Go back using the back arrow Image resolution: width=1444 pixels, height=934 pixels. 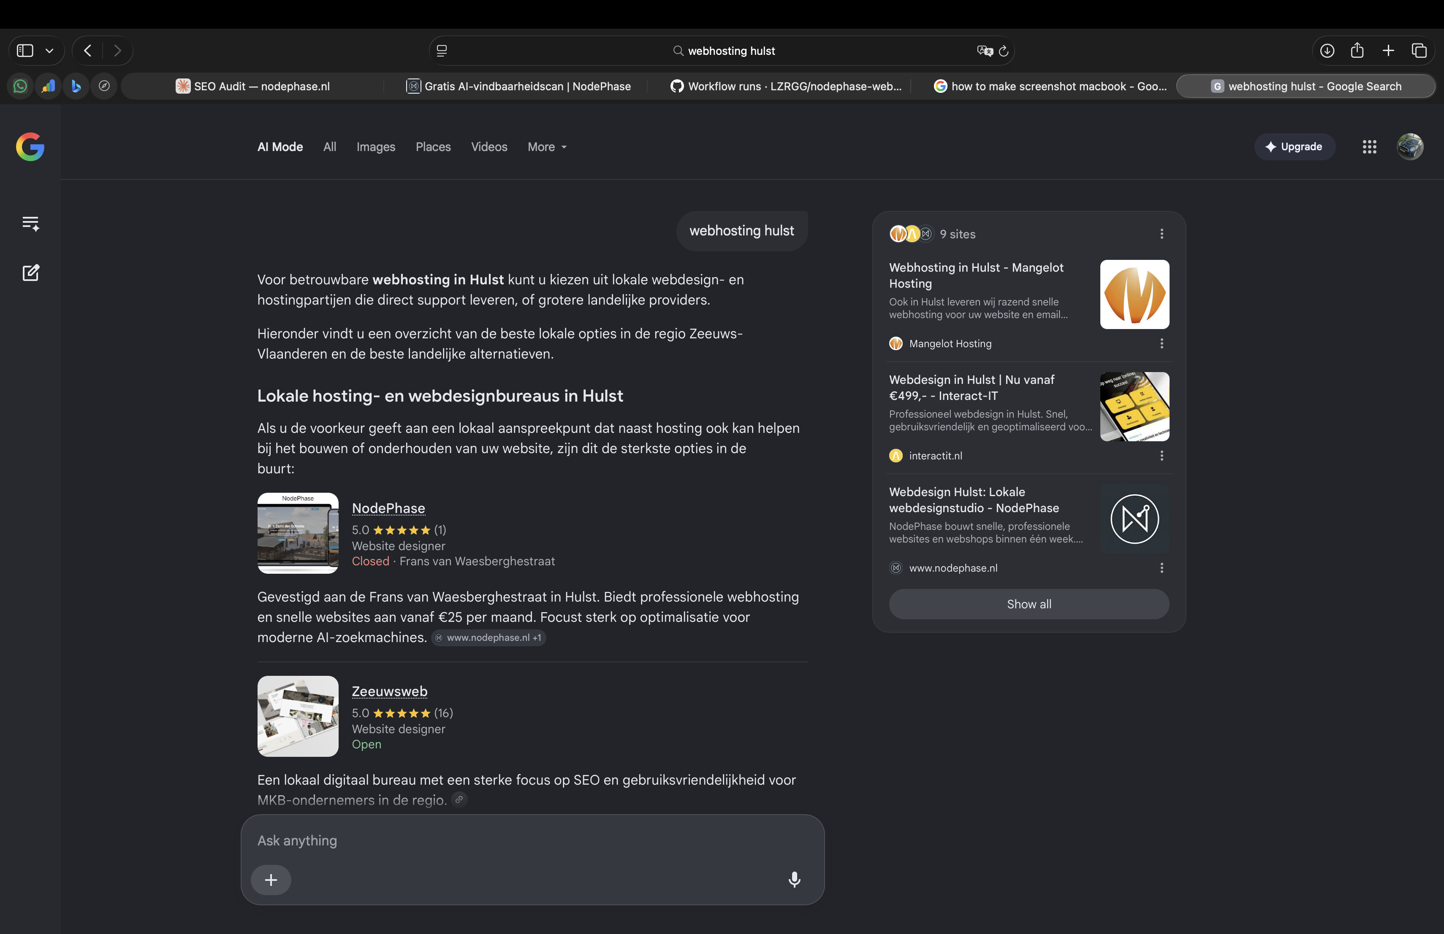click(88, 50)
